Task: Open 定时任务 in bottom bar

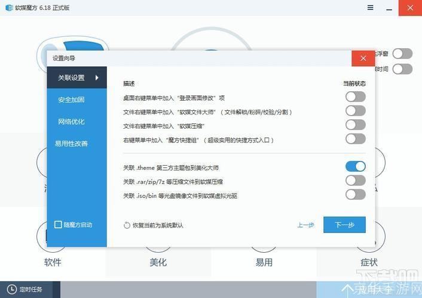Action: tap(30, 290)
